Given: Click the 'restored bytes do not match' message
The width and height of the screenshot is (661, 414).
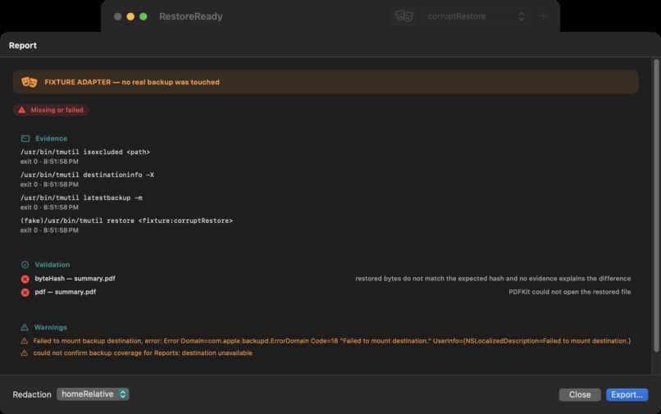Looking at the screenshot, I should (493, 278).
